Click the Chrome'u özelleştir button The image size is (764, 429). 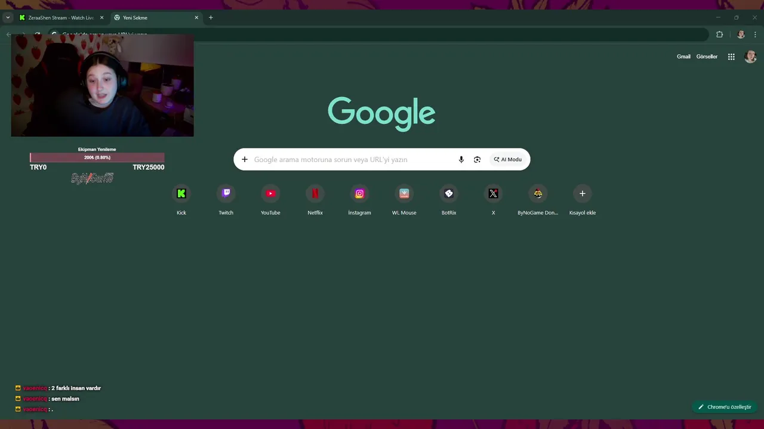coord(725,407)
